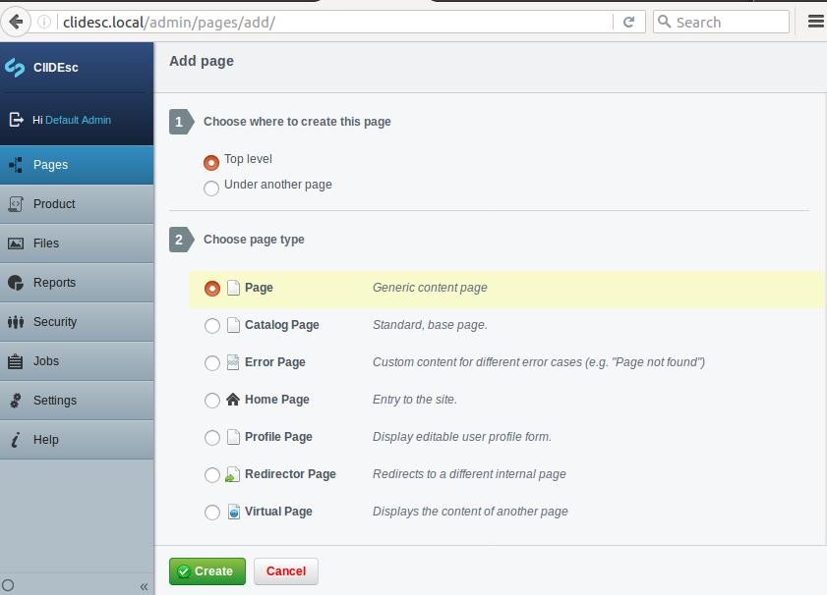The width and height of the screenshot is (827, 595).
Task: Select the Under another page radio button
Action: click(211, 189)
